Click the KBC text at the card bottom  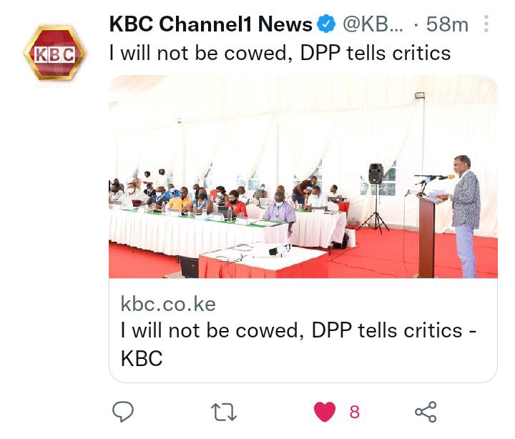pos(142,358)
